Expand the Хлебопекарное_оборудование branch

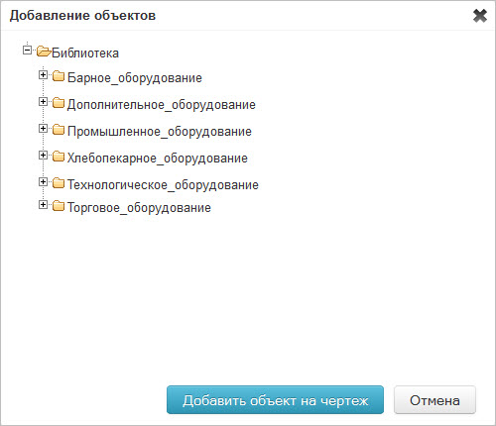[x=43, y=156]
